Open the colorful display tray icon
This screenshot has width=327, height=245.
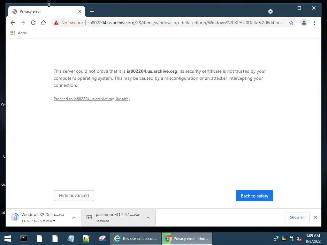(284, 239)
